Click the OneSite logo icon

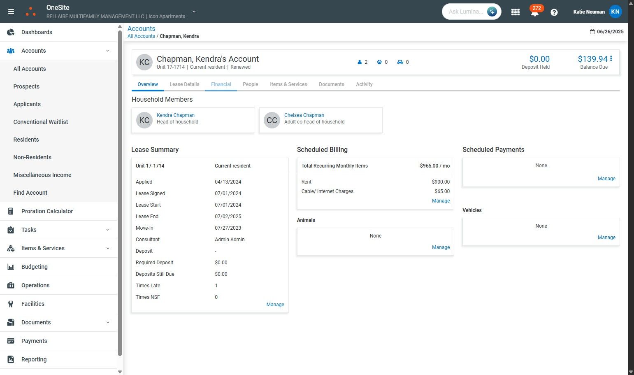pyautogui.click(x=31, y=12)
